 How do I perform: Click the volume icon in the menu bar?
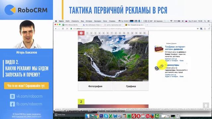(x=183, y=21)
